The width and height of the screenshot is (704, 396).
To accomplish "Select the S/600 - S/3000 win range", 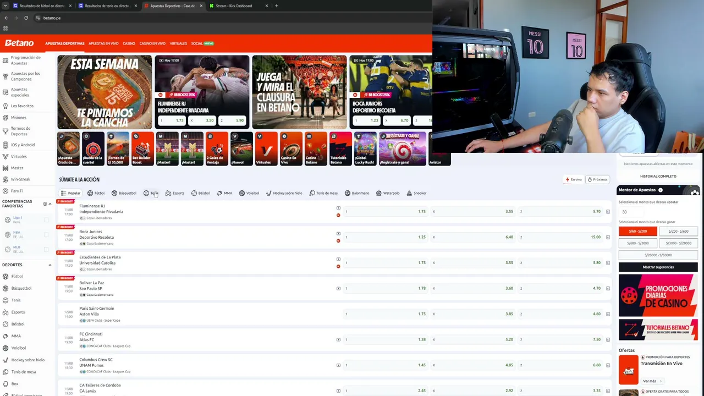I will (638, 243).
